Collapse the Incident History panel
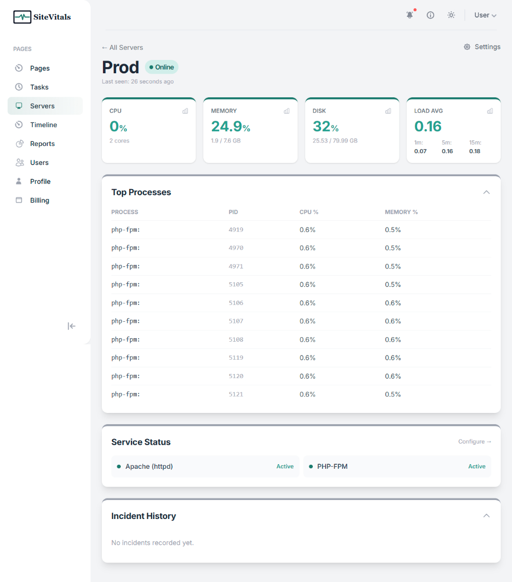Image resolution: width=512 pixels, height=582 pixels. (486, 516)
